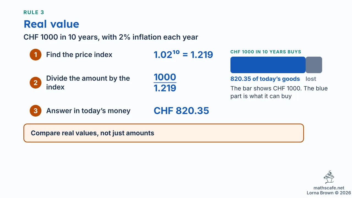
Task: Click the step 3 numbered circle
Action: 35,111
